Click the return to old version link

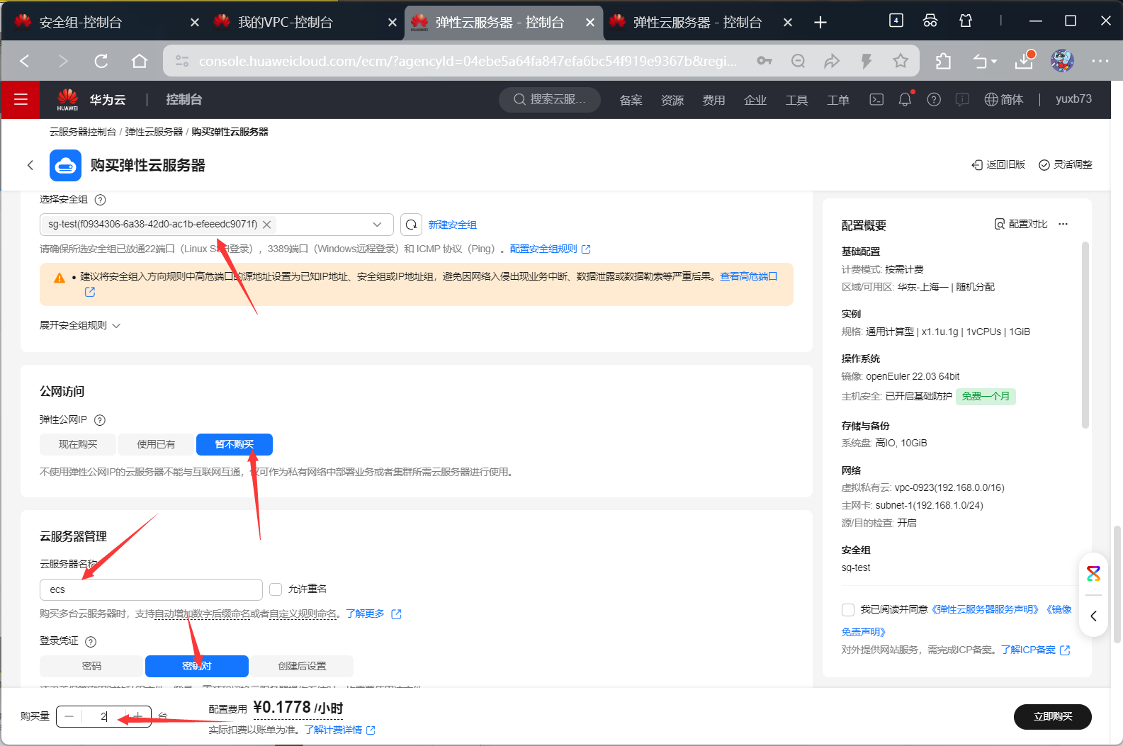pos(998,164)
